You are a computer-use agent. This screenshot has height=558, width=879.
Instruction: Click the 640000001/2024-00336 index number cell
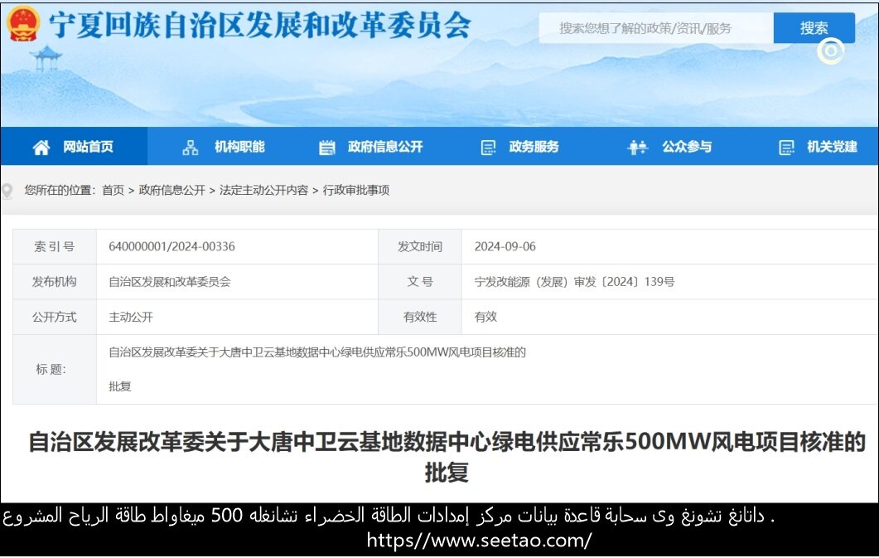click(171, 247)
